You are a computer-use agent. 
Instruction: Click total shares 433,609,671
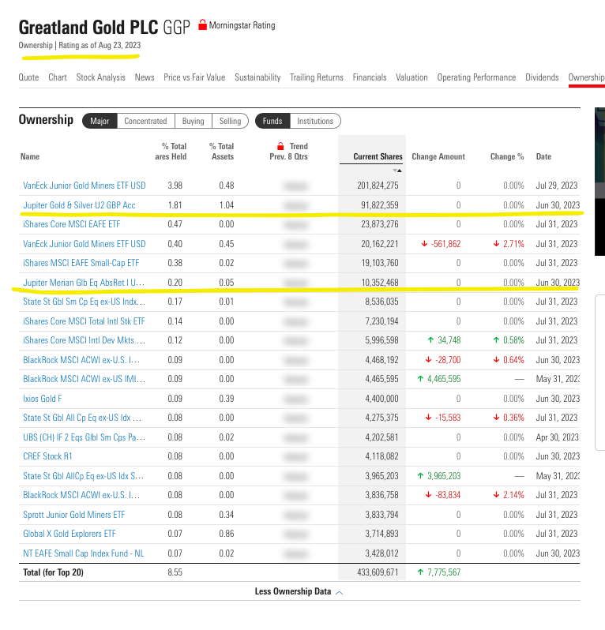(378, 572)
